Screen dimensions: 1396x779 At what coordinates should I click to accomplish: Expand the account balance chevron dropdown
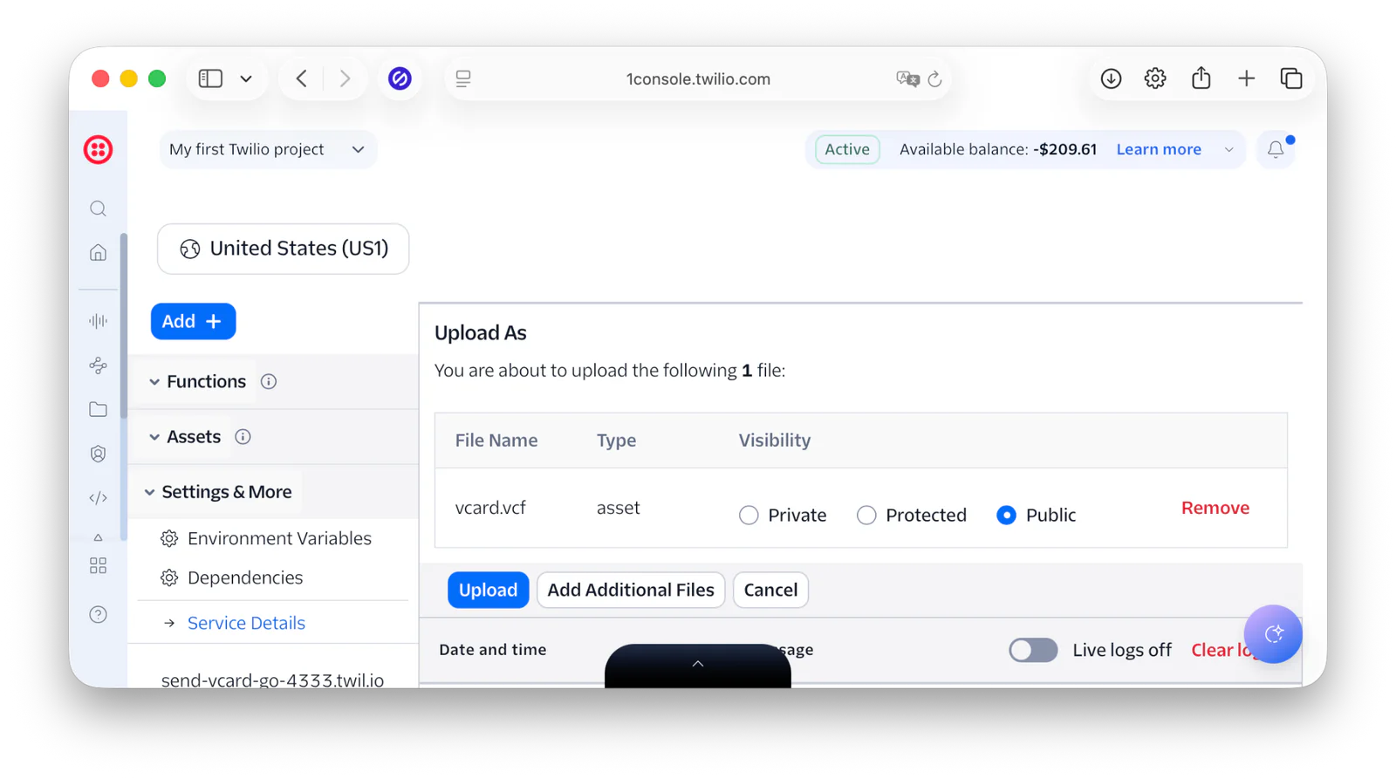(x=1228, y=149)
